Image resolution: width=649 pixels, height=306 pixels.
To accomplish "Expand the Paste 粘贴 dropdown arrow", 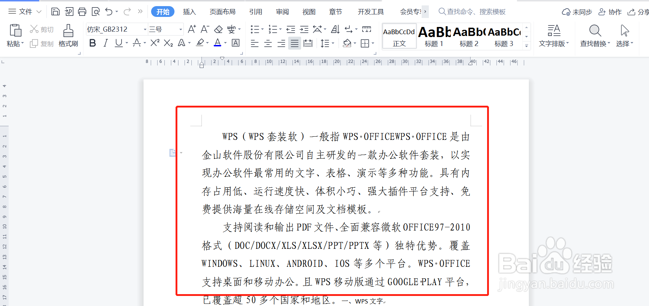I will (x=22, y=44).
